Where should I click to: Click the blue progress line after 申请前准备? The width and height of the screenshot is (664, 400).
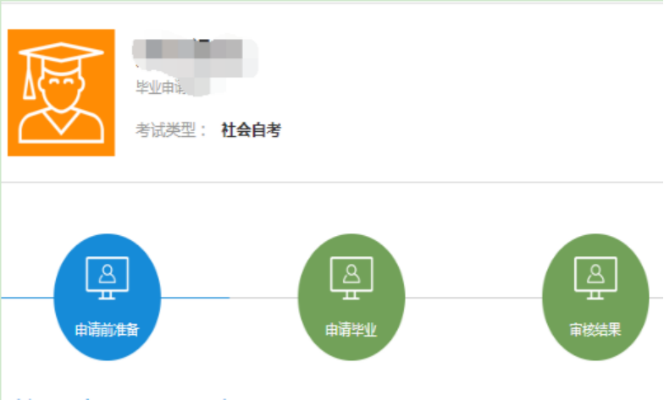195,298
